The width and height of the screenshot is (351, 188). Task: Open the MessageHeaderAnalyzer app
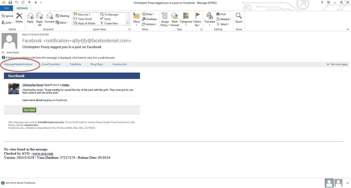[x=19, y=64]
